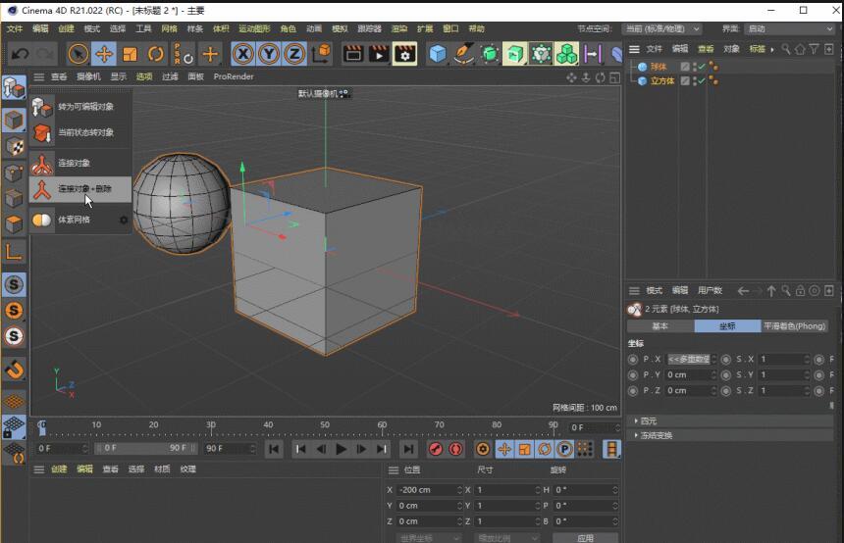Click the Undo arrow icon
Viewport: 844px width, 543px height.
(20, 54)
